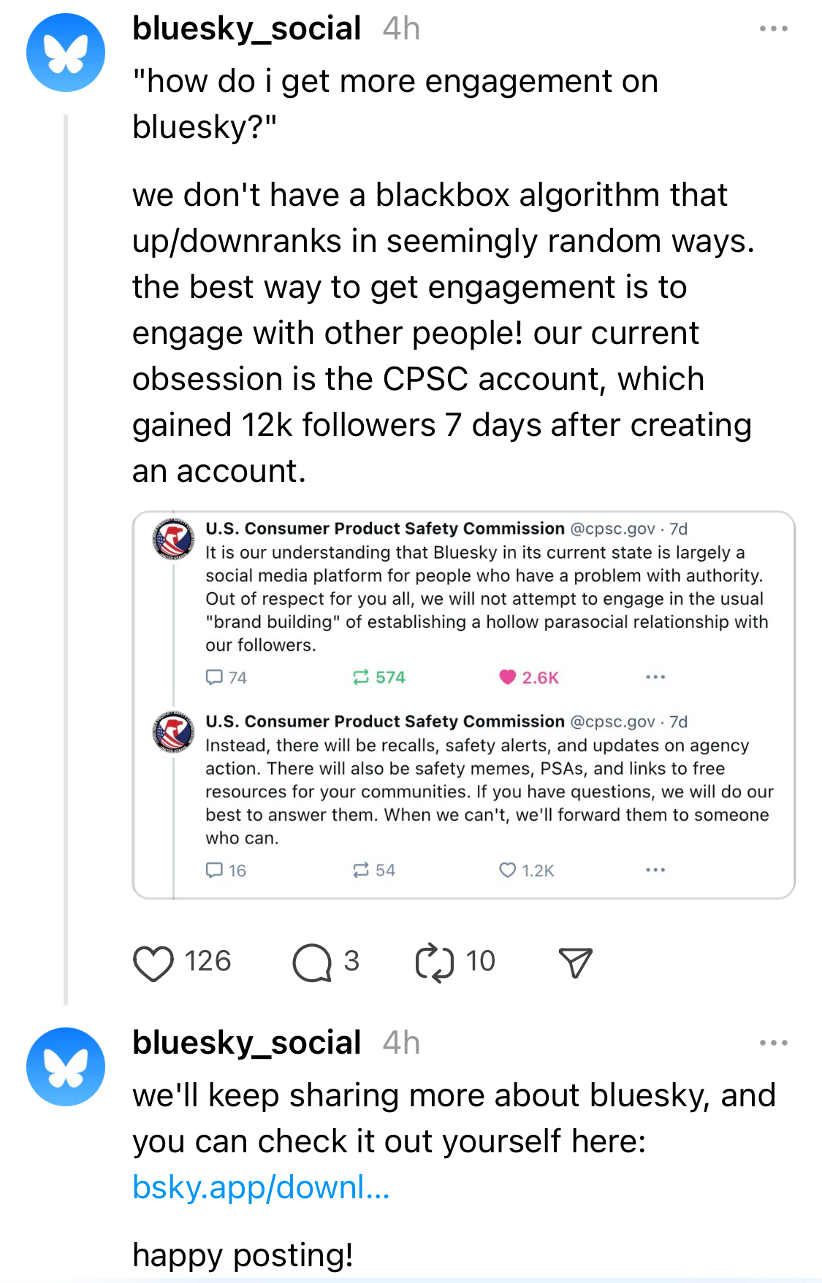Image resolution: width=822 pixels, height=1283 pixels.
Task: Tap the 1.2K heart on second quoted post
Action: pos(508,870)
